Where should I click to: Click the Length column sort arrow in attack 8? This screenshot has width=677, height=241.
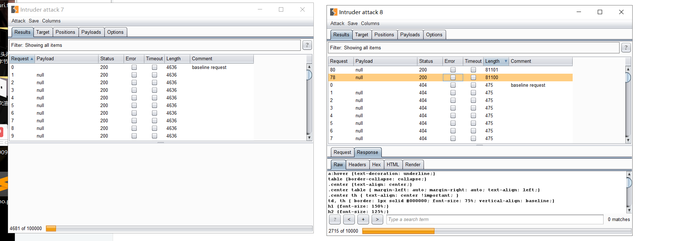coord(505,61)
